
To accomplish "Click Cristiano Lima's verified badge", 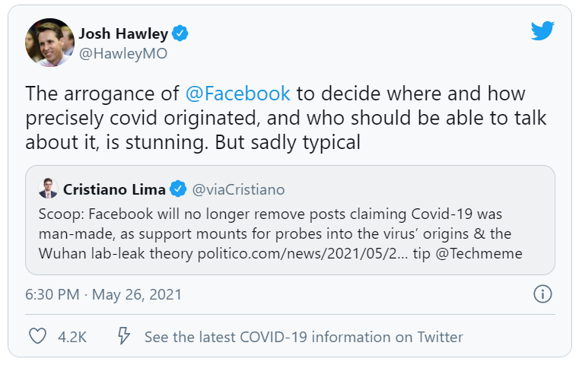I will (x=179, y=189).
